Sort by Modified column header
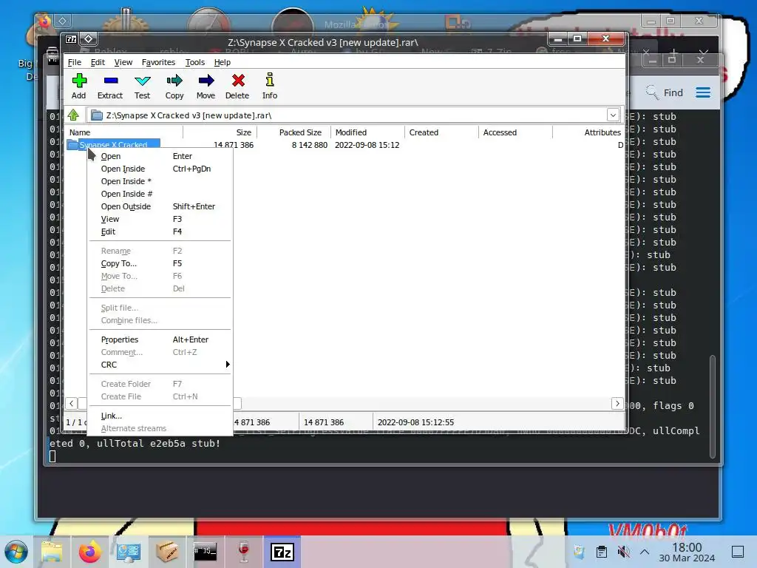Viewport: 757px width, 568px height. 367,132
